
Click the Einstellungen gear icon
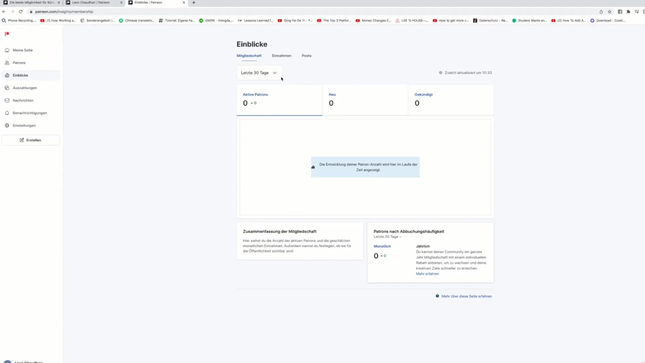[x=7, y=125]
